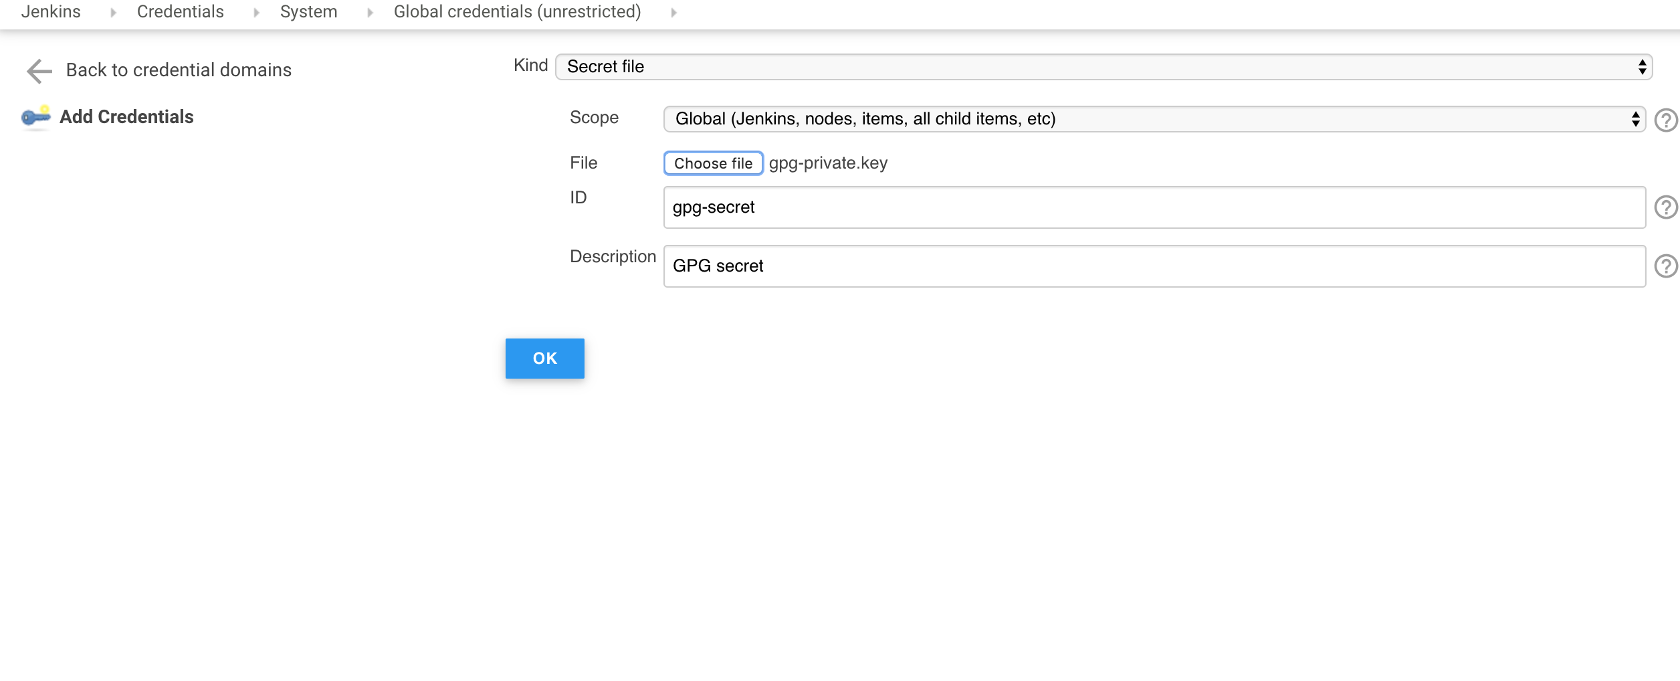Viewport: 1680px width, 681px height.
Task: Open the Scope dropdown set to Global
Action: coord(1154,119)
